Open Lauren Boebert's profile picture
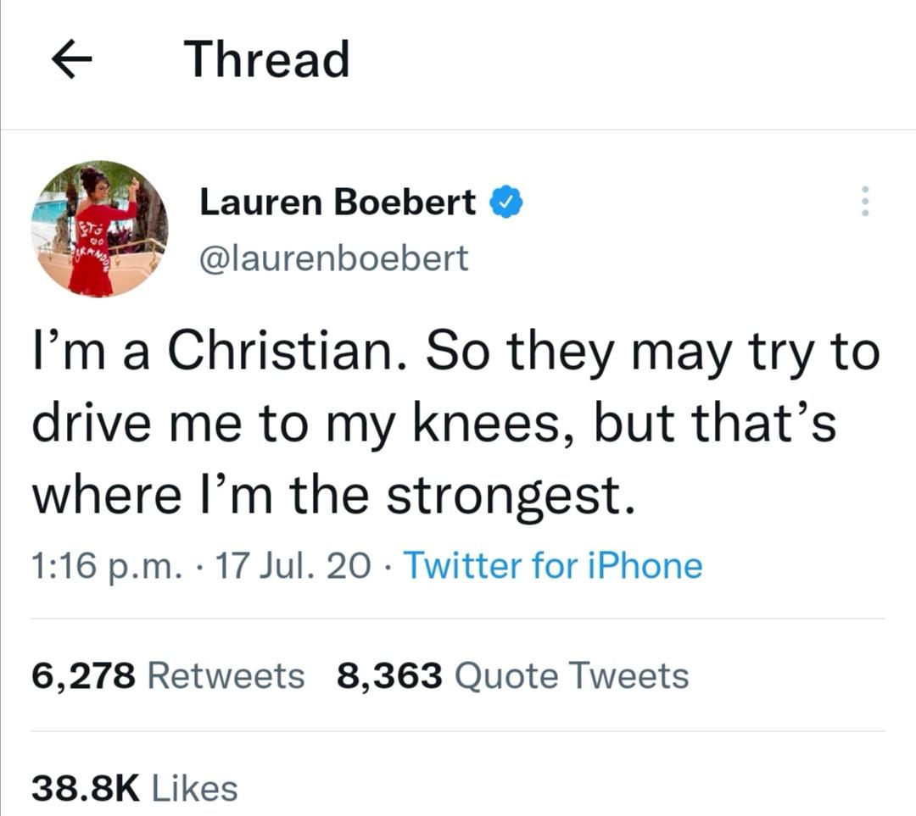 click(100, 229)
